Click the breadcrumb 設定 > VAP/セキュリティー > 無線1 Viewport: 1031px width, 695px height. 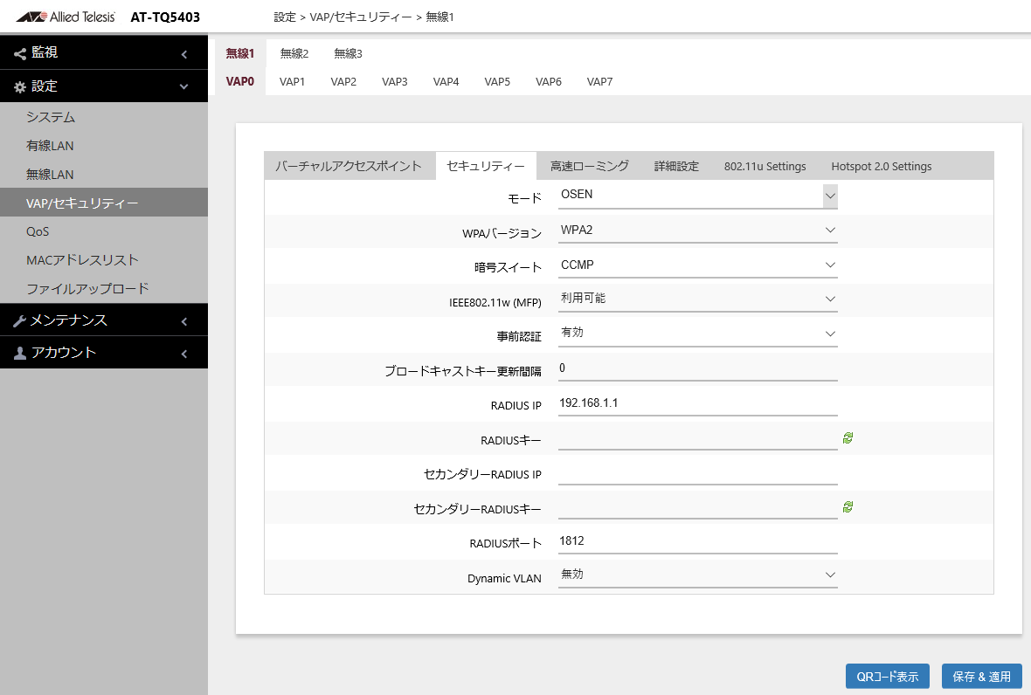pyautogui.click(x=363, y=17)
